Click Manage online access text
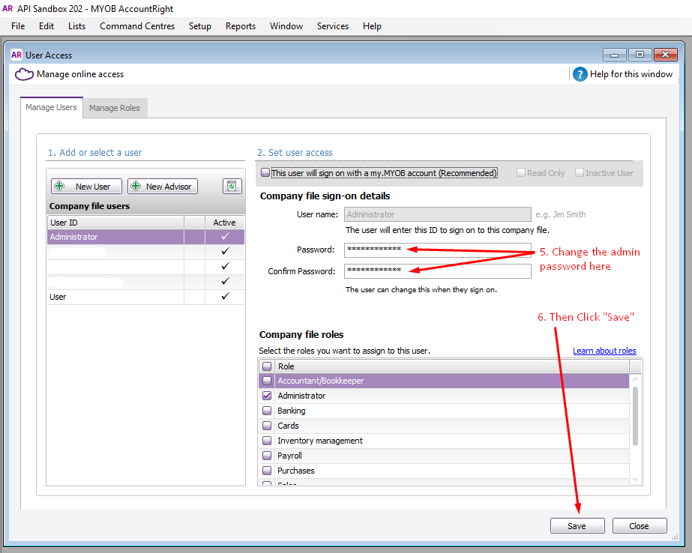 (x=80, y=74)
